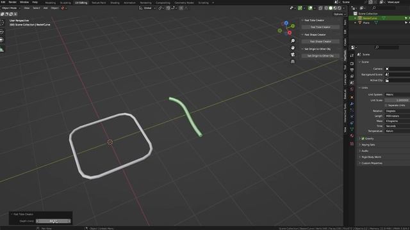Open Modifiers wrench tab icon
Screen dimensions: 410x230
[x=352, y=103]
